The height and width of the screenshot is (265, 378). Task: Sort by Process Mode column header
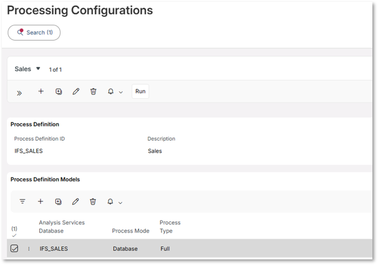click(x=130, y=231)
